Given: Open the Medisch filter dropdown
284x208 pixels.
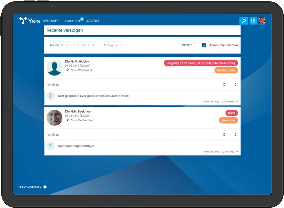Looking at the screenshot, I should [x=59, y=45].
